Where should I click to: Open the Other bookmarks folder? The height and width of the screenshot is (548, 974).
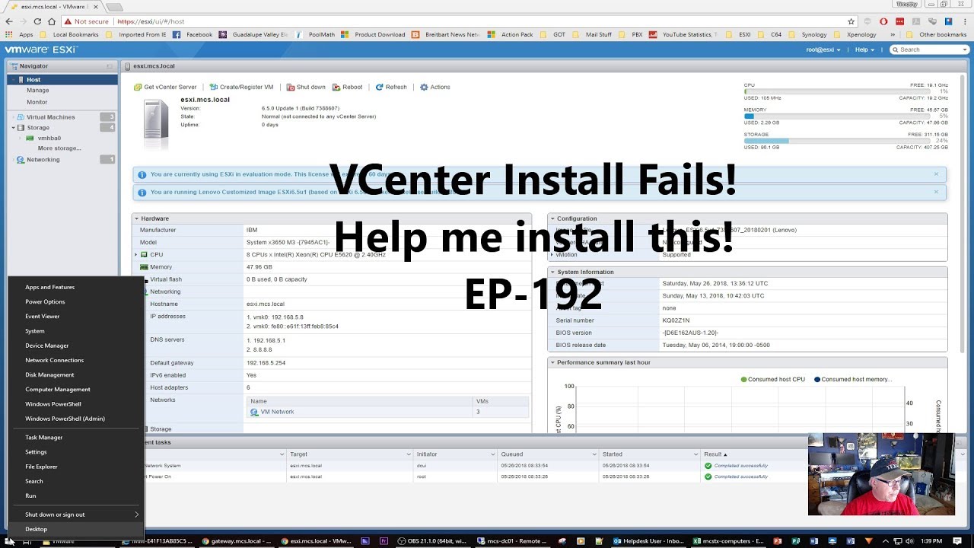[937, 34]
